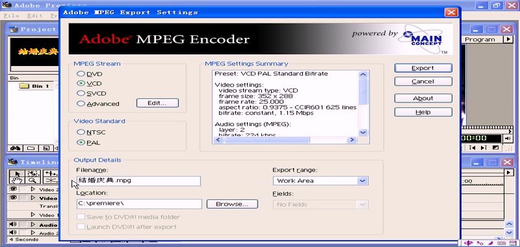520x247 pixels.
Task: Click inside the Location path field
Action: point(139,204)
